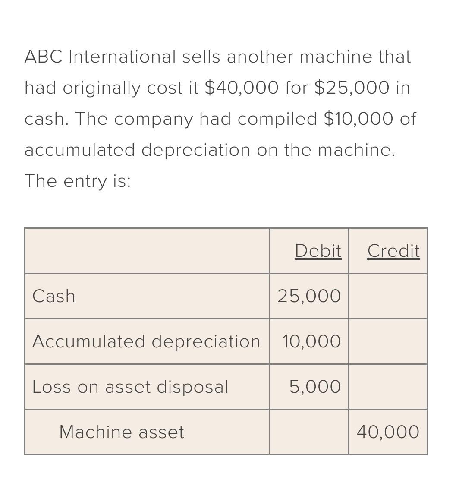Click the '$25,000' amount in the paragraph

pos(352,88)
